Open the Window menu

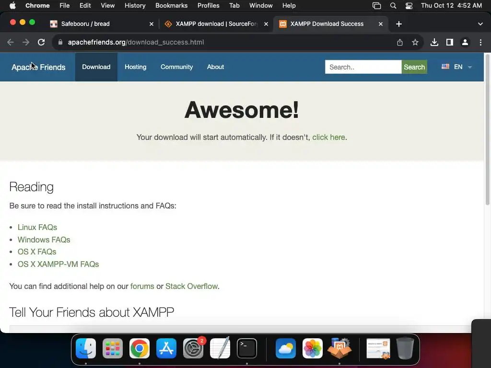click(261, 6)
